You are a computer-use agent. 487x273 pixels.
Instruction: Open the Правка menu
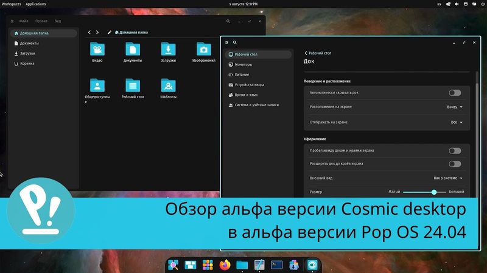coord(41,21)
